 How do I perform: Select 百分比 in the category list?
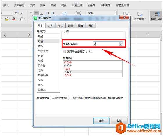(48, 66)
